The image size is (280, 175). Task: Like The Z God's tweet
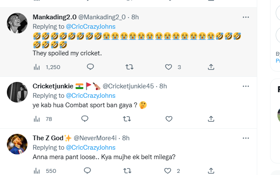[x=169, y=171]
